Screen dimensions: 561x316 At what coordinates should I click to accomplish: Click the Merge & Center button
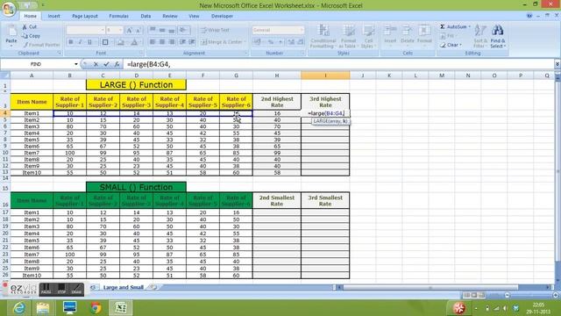point(223,42)
